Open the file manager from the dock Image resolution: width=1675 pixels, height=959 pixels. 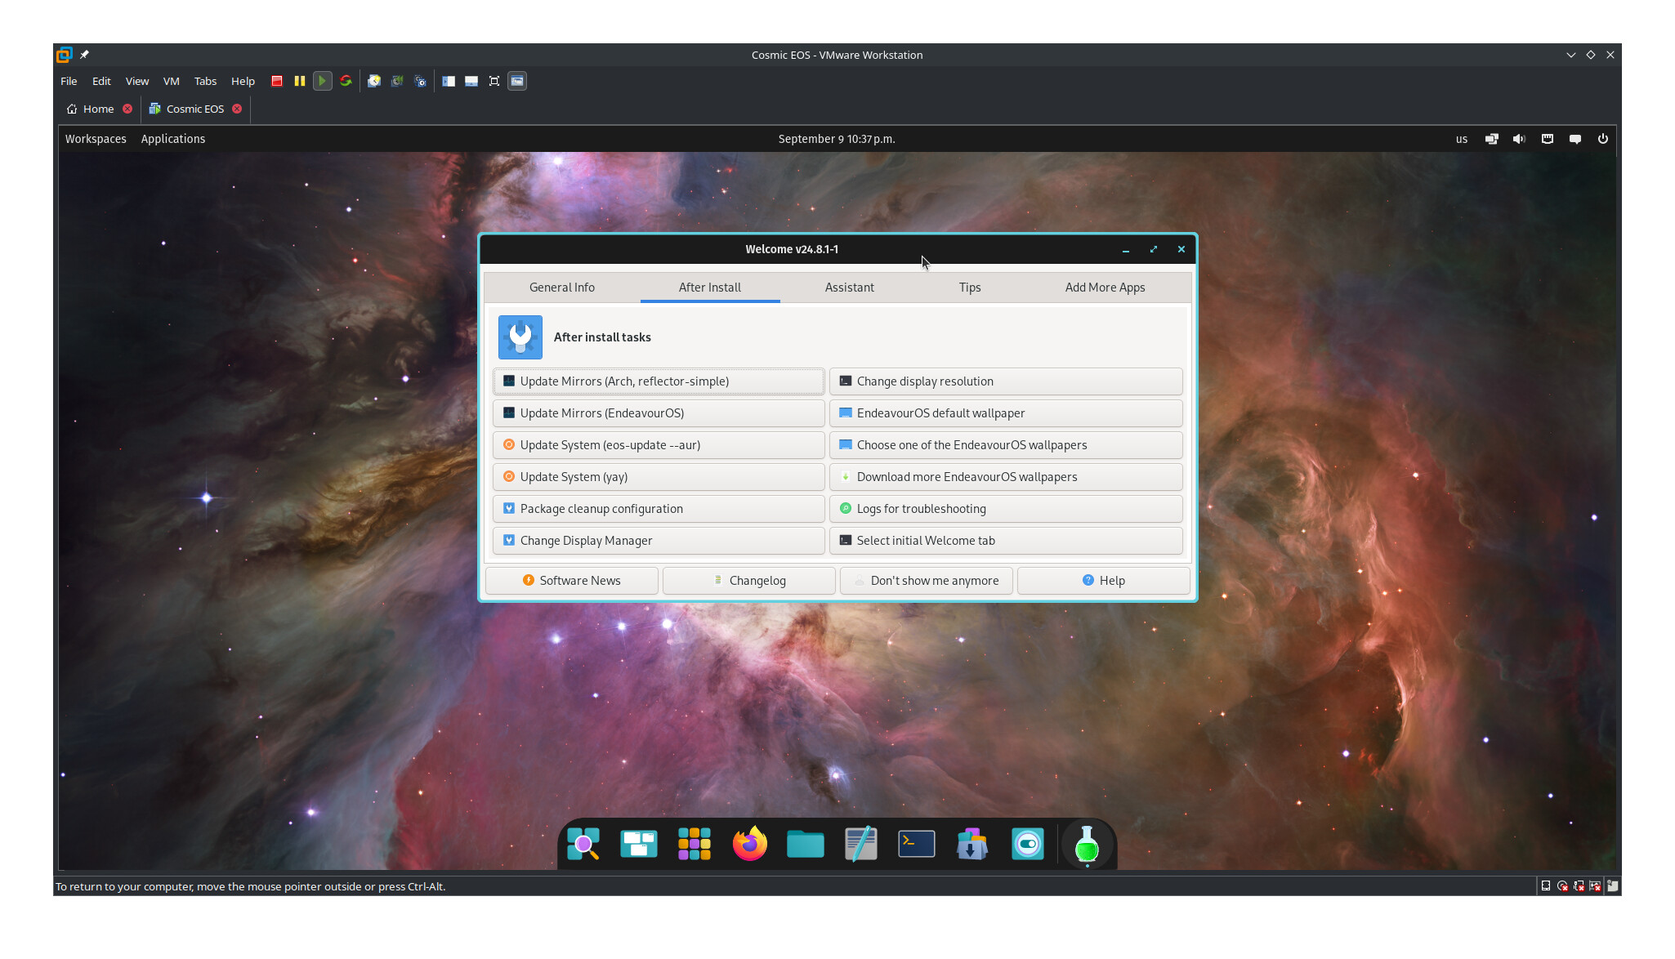click(x=806, y=844)
